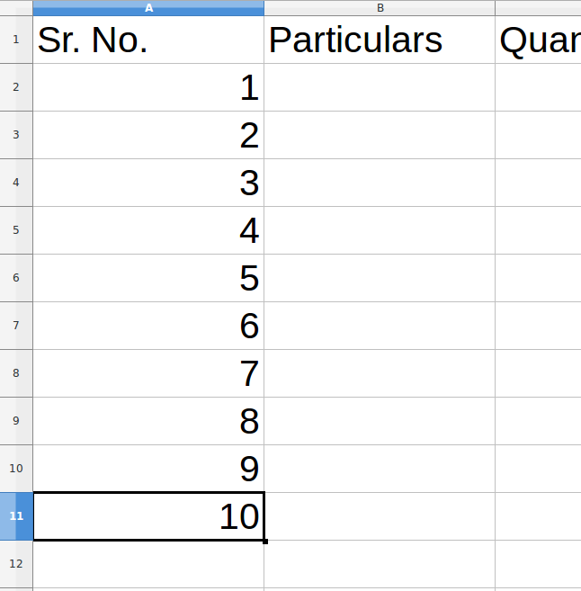The image size is (581, 591).
Task: Click the Select All corner box
Action: (15, 8)
